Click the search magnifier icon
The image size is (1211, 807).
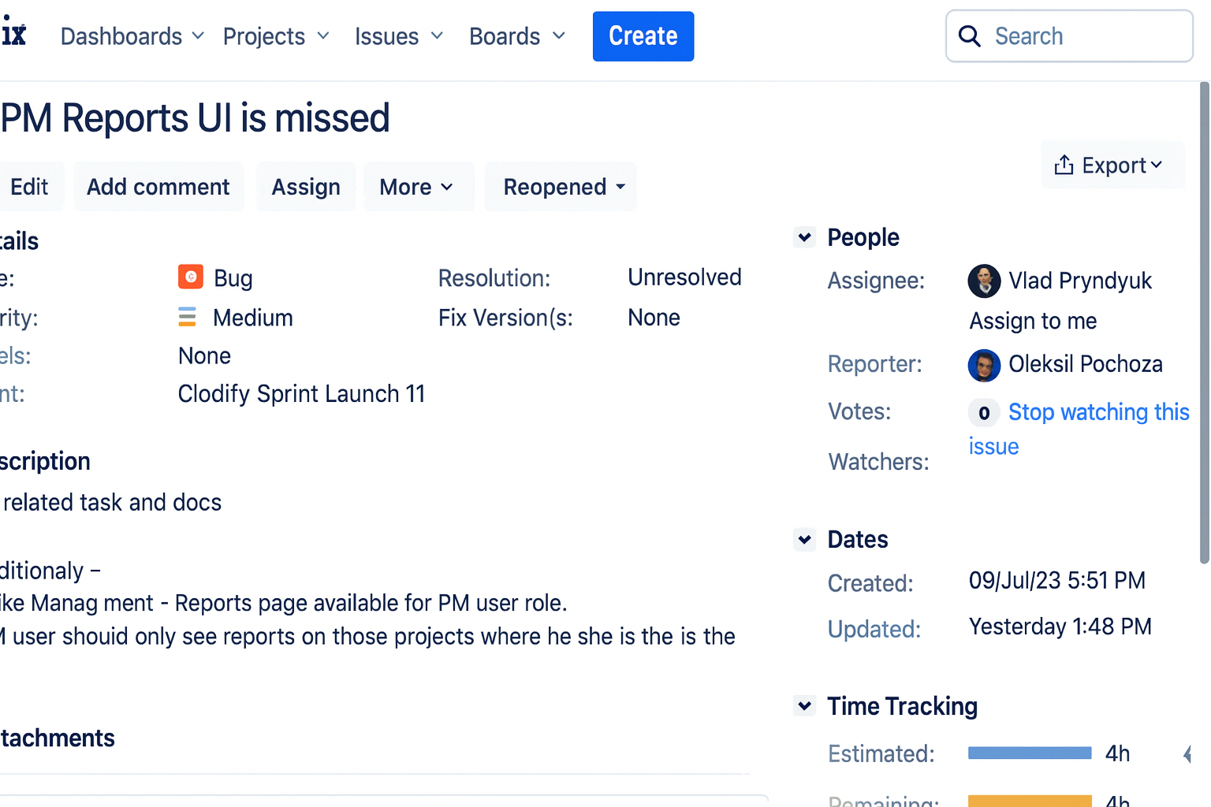969,35
